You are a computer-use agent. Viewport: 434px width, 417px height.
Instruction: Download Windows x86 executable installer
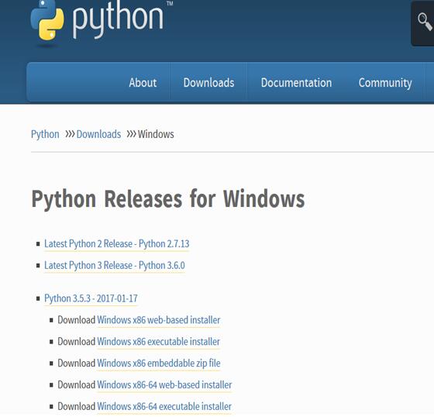158,342
